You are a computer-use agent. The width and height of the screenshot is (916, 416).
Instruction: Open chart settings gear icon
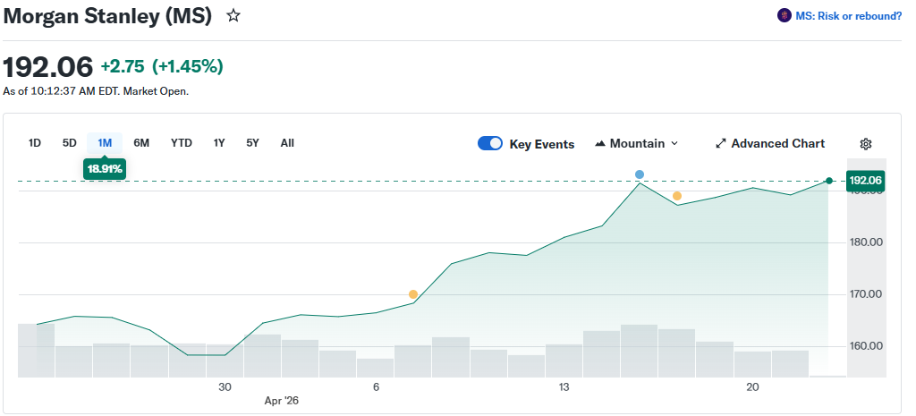point(865,144)
